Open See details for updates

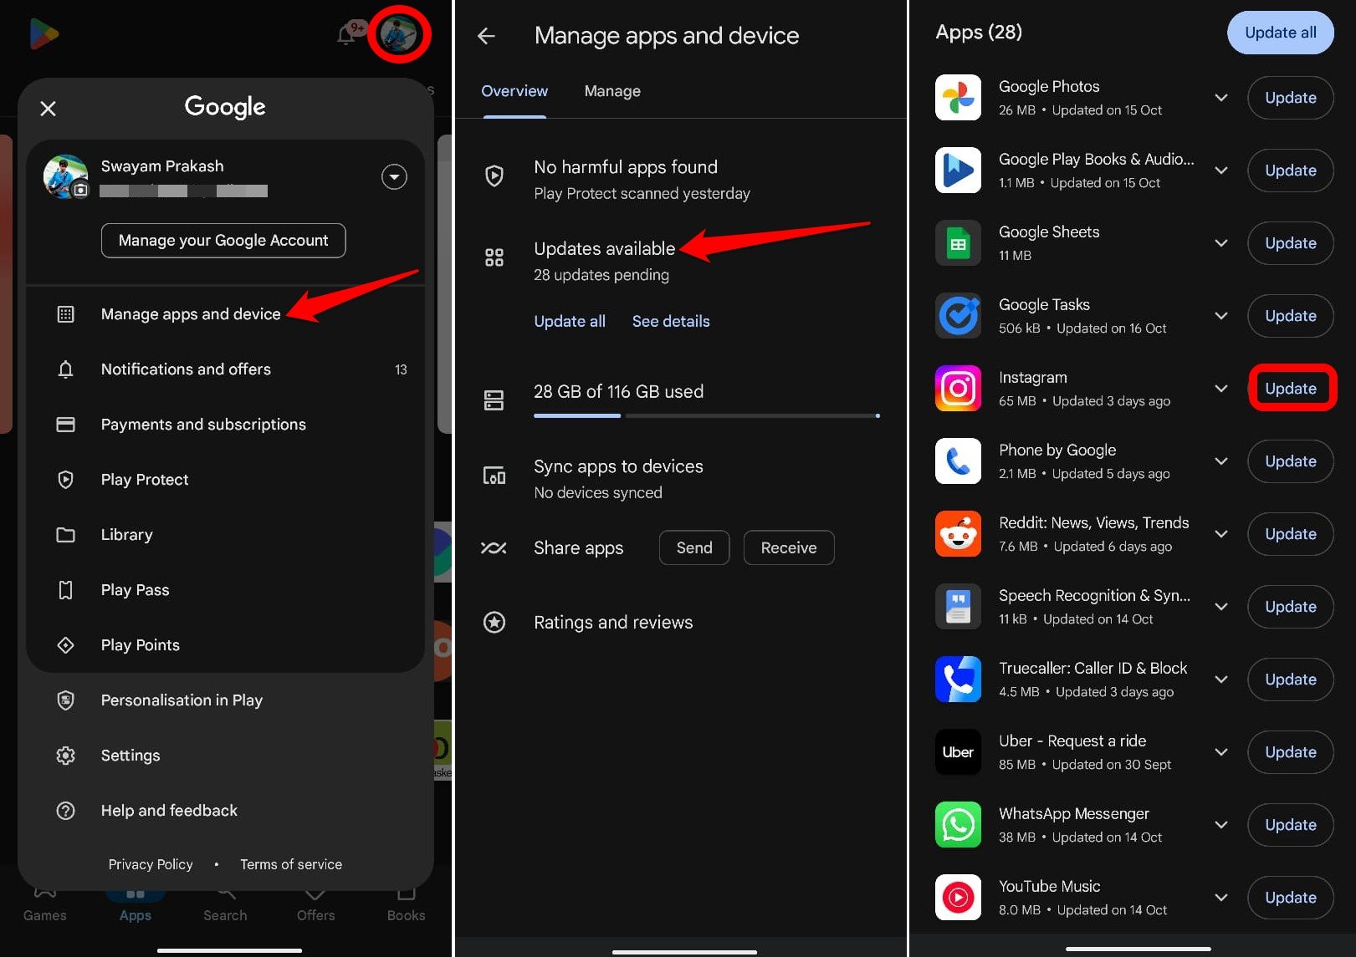671,322
